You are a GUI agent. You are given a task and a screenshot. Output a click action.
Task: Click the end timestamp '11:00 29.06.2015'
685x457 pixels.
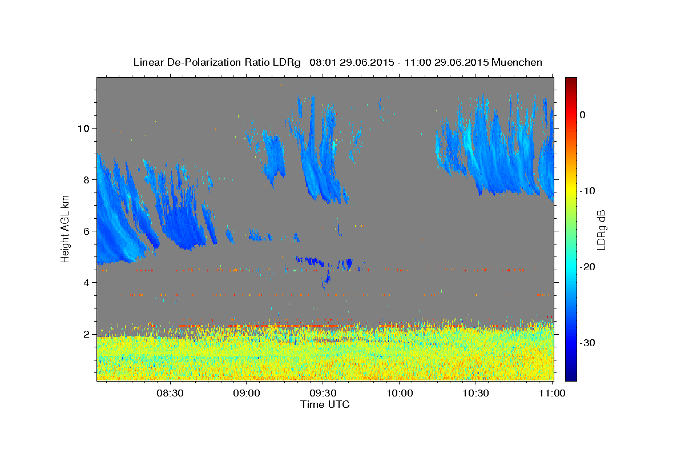tap(446, 62)
